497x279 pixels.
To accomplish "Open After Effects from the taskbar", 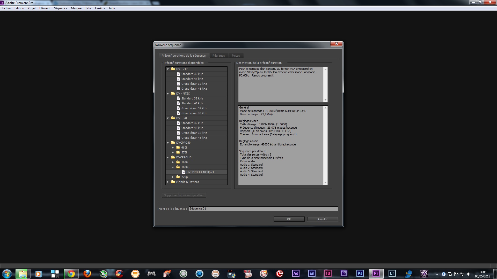I will coord(296,274).
